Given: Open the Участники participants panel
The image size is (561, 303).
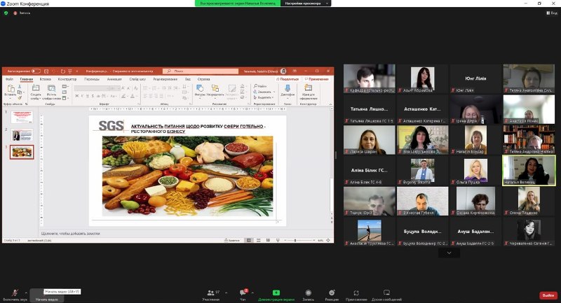Looking at the screenshot, I should pyautogui.click(x=210, y=293).
